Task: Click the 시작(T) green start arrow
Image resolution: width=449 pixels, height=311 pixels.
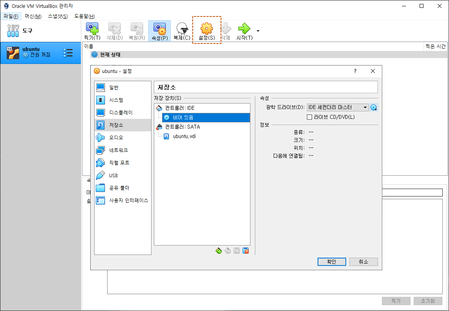Action: click(244, 31)
